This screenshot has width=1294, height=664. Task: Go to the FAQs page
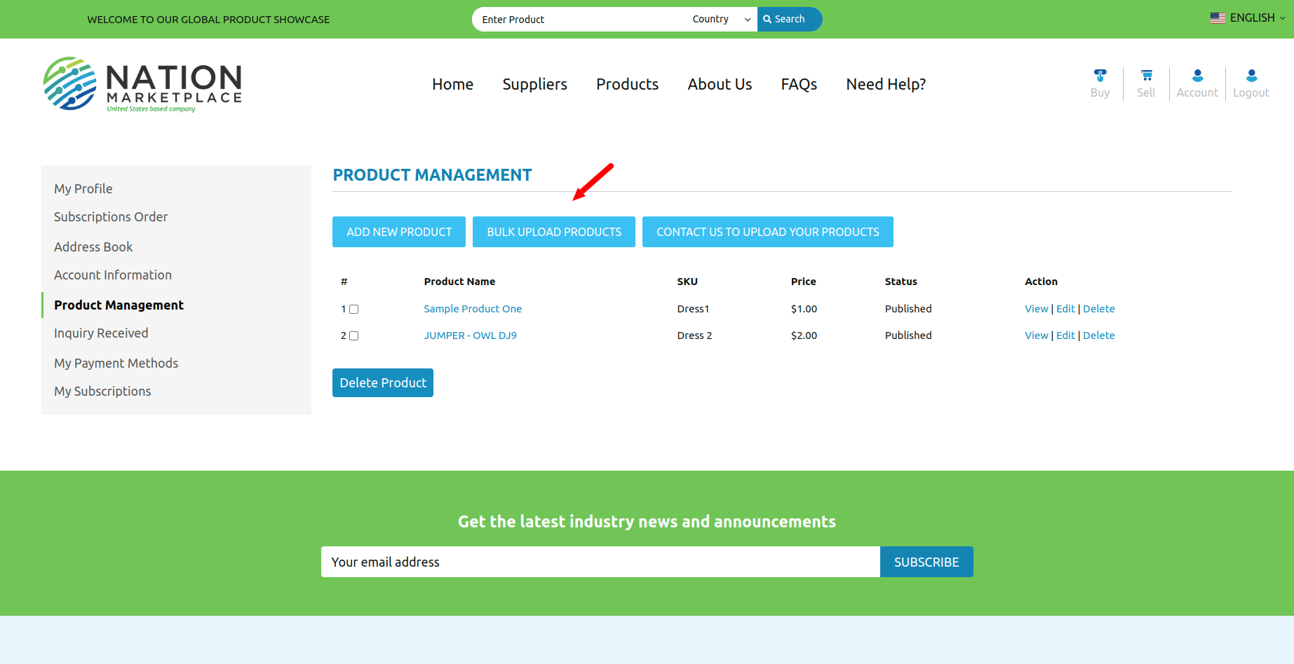pyautogui.click(x=799, y=84)
